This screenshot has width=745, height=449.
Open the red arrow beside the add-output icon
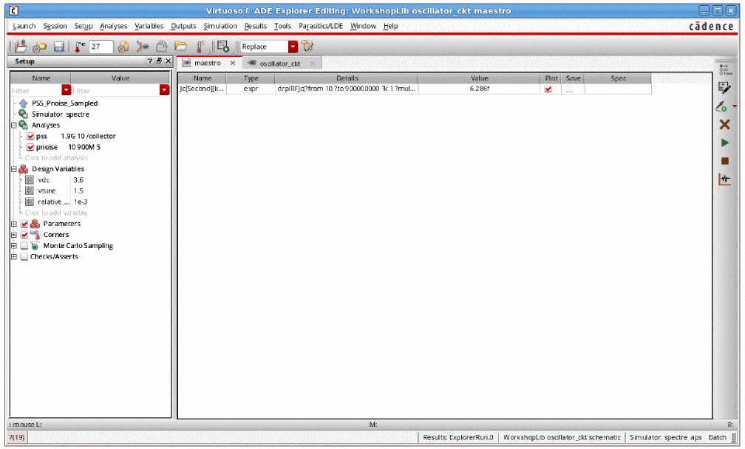[x=735, y=106]
